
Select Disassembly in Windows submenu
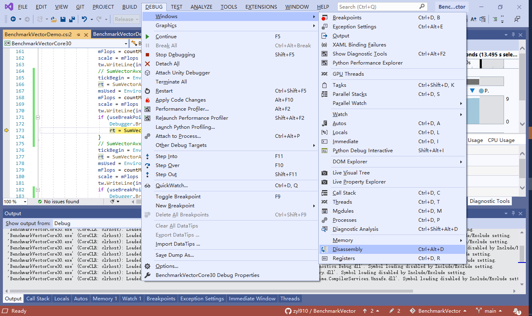392,249
